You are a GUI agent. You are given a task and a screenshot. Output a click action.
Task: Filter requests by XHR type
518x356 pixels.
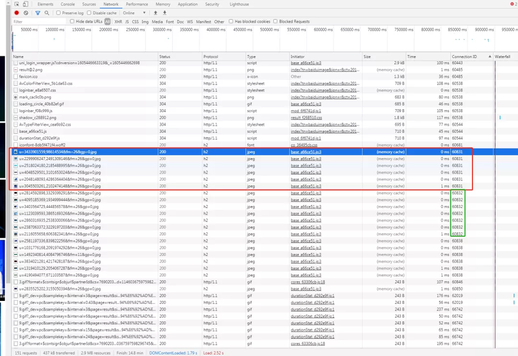click(x=118, y=22)
